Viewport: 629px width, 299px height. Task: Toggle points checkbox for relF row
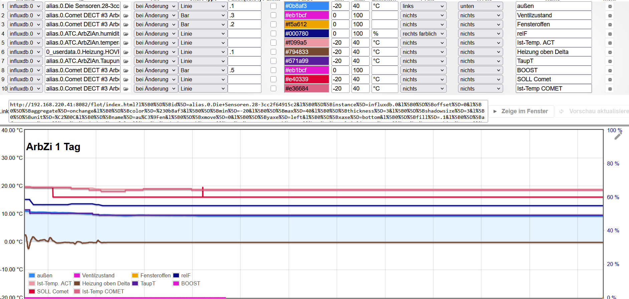coord(273,34)
